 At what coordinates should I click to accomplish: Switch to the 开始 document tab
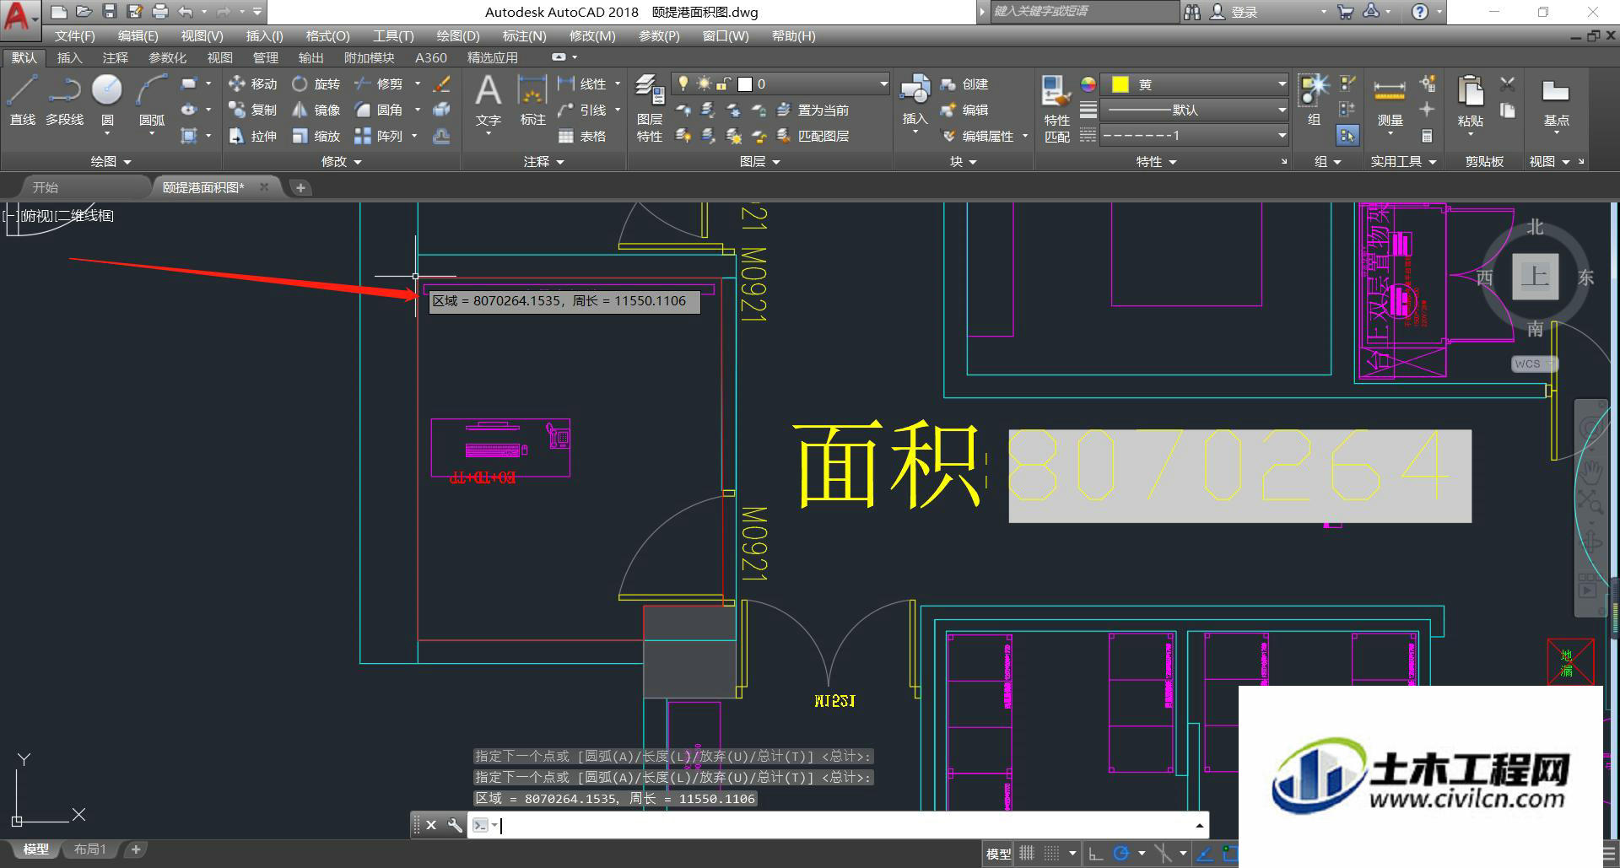click(x=46, y=187)
